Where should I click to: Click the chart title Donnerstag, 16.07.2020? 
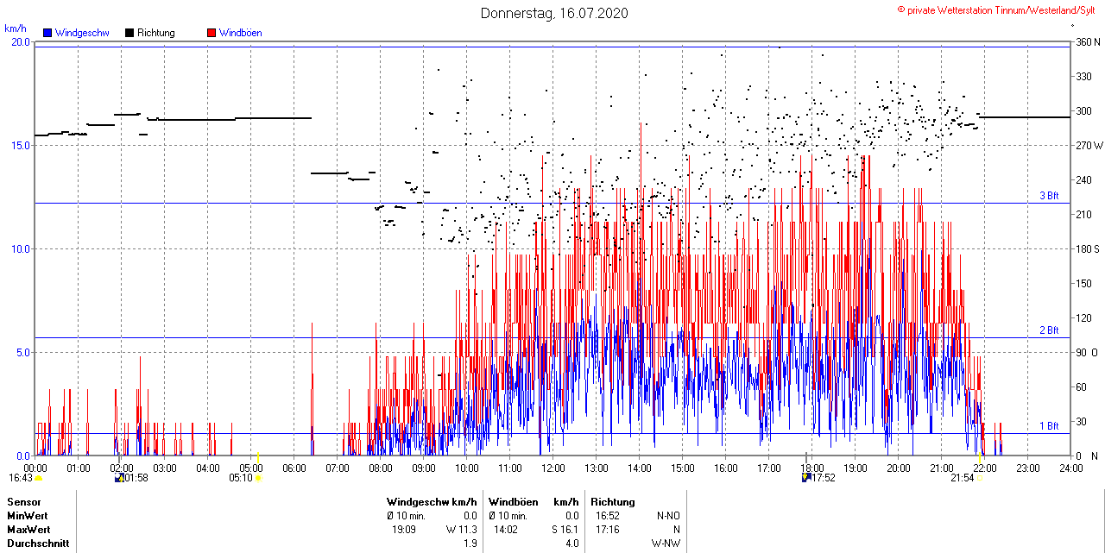(554, 13)
